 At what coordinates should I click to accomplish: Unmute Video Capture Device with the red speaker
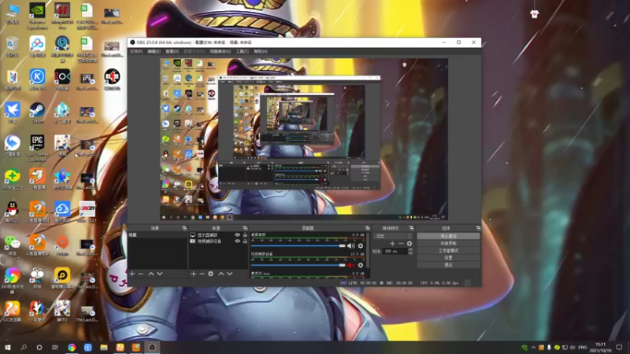click(350, 265)
